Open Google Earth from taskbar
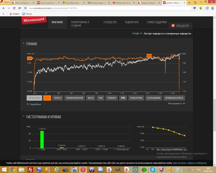 (x=39, y=170)
